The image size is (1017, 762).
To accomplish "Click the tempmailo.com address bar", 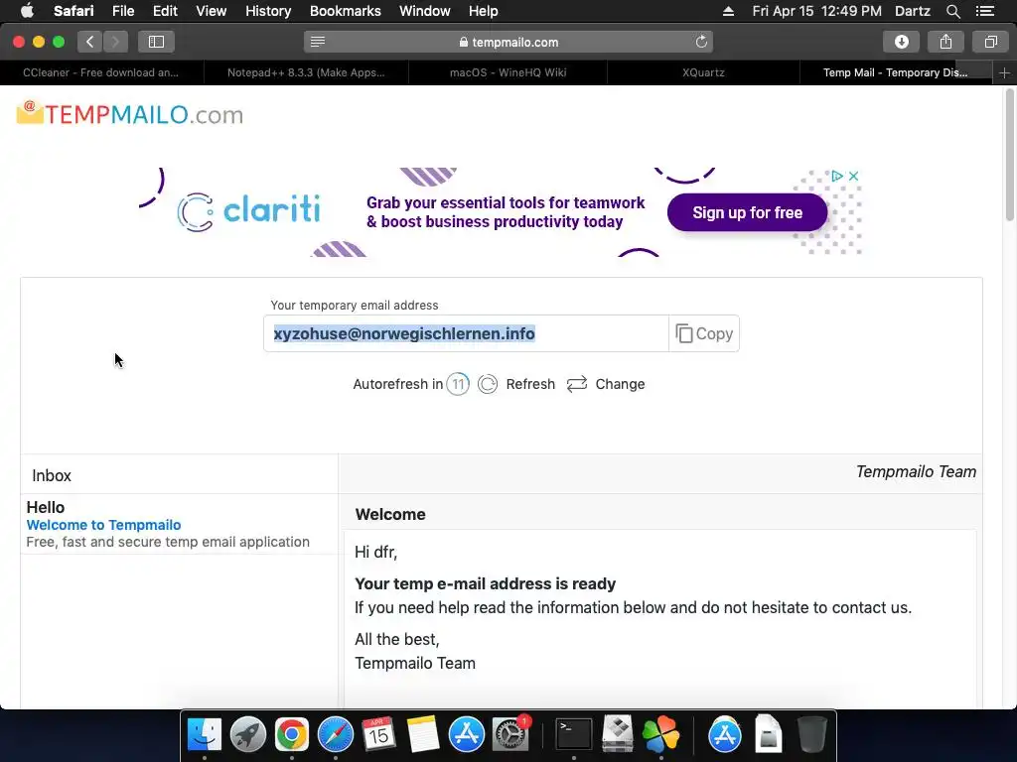I will [508, 42].
